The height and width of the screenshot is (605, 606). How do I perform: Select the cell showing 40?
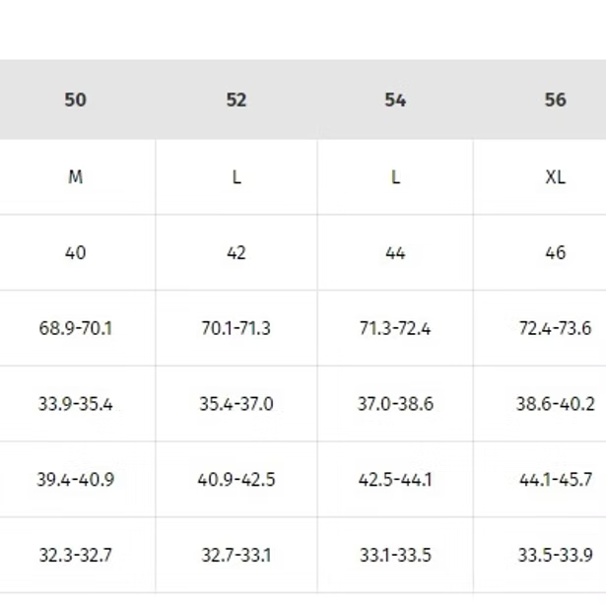[75, 253]
